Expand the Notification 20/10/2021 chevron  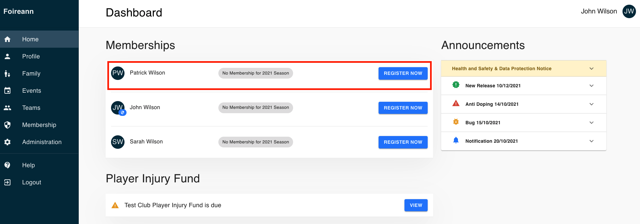click(x=592, y=141)
